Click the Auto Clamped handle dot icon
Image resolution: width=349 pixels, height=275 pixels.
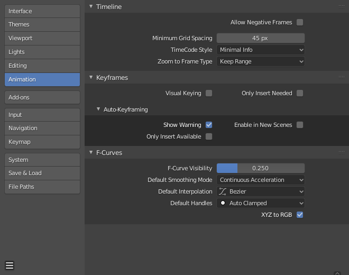point(223,203)
